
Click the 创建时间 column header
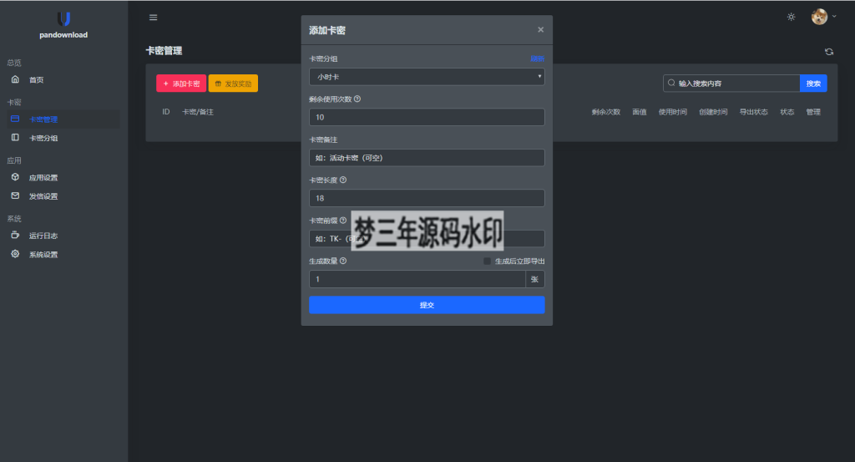point(713,112)
